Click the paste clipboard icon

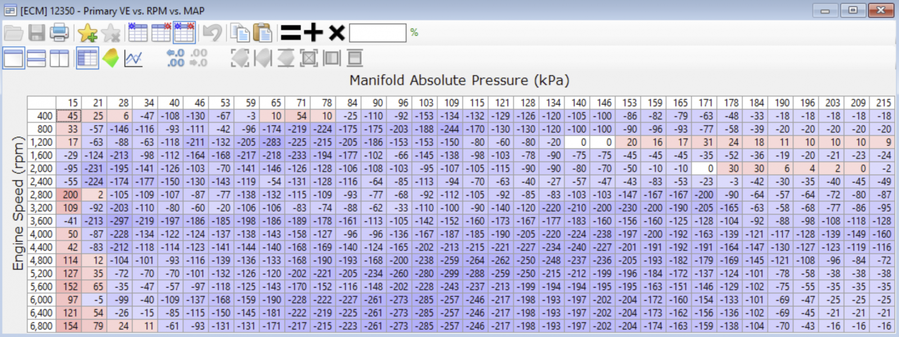click(262, 33)
